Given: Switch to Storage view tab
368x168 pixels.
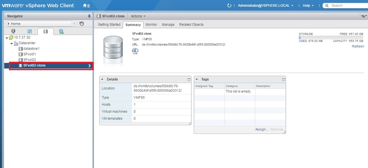Looking at the screenshot, I should tap(45, 31).
